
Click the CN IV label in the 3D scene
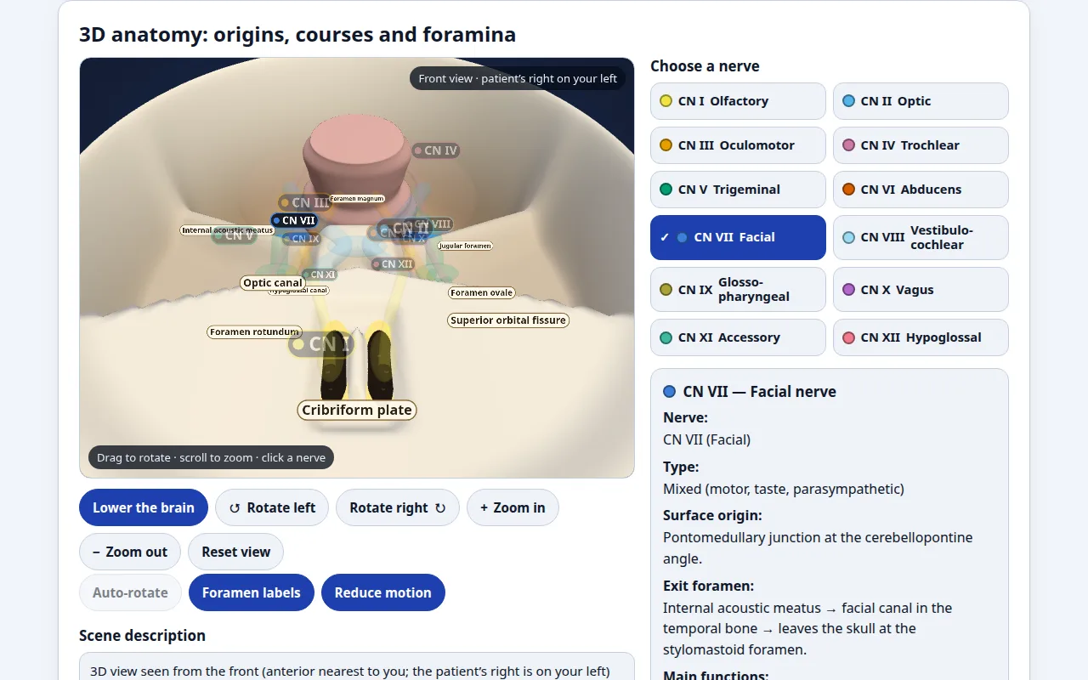[435, 150]
